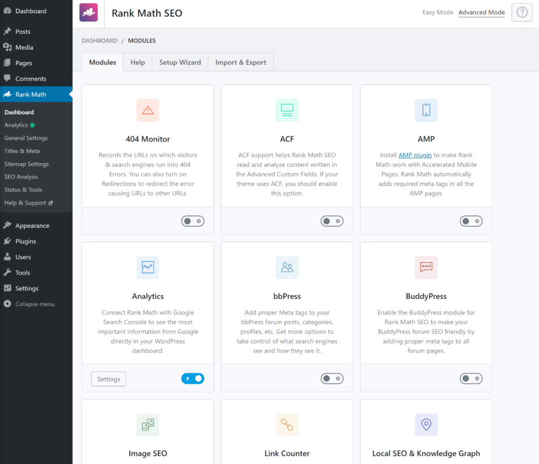Click the Rank Math SEO logo icon
The width and height of the screenshot is (539, 464).
pyautogui.click(x=88, y=13)
